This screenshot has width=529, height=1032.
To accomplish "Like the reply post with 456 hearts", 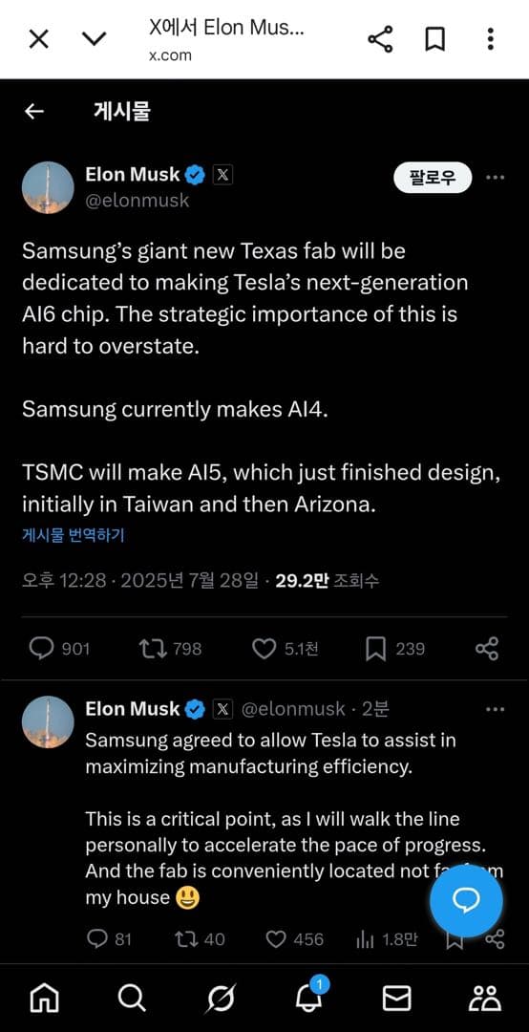I will (294, 939).
